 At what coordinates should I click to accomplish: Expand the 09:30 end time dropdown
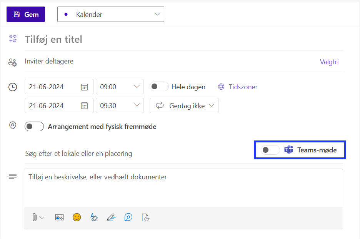point(120,105)
